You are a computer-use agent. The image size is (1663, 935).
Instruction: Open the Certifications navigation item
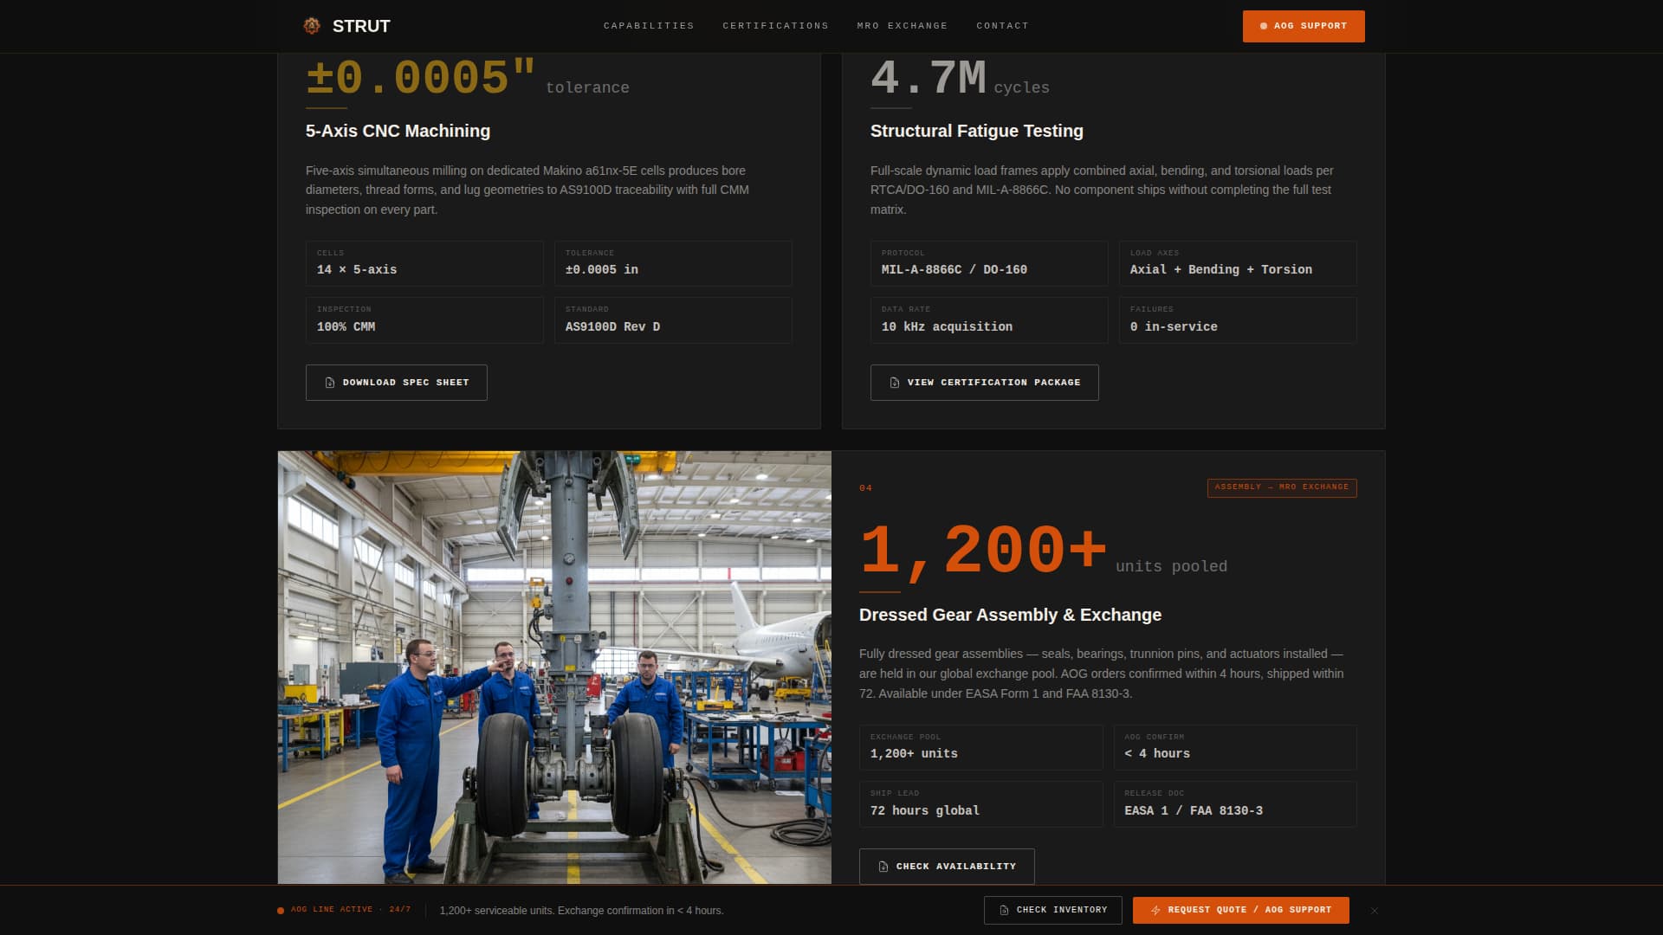coord(775,26)
